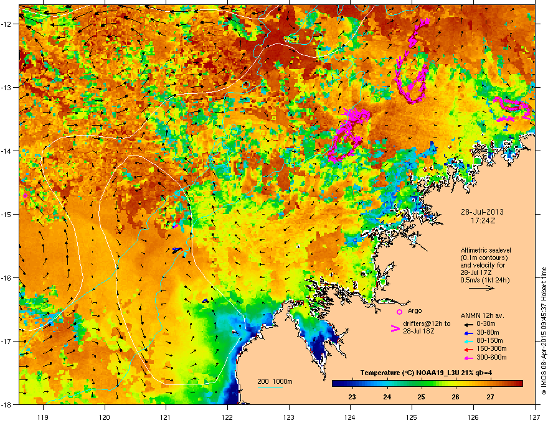Click the '200 1000m' bathymetry label
Screen dimensions: 548x423
coord(275,381)
